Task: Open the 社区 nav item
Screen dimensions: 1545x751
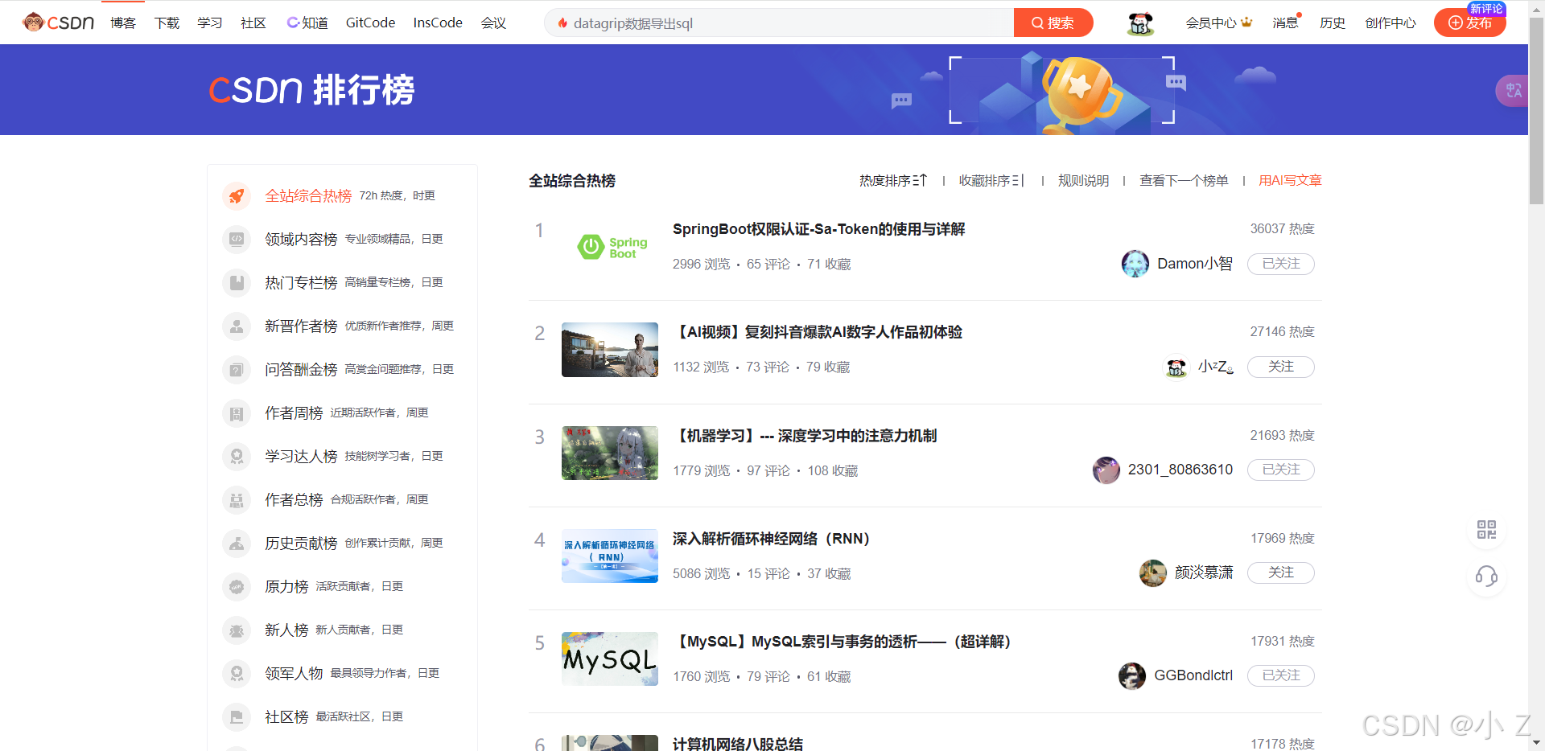Action: point(253,23)
